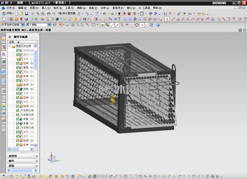Viewport: 247px width, 179px height.
Task: Uncheck the 求和 (9) feature checkbox
Action: [18, 89]
